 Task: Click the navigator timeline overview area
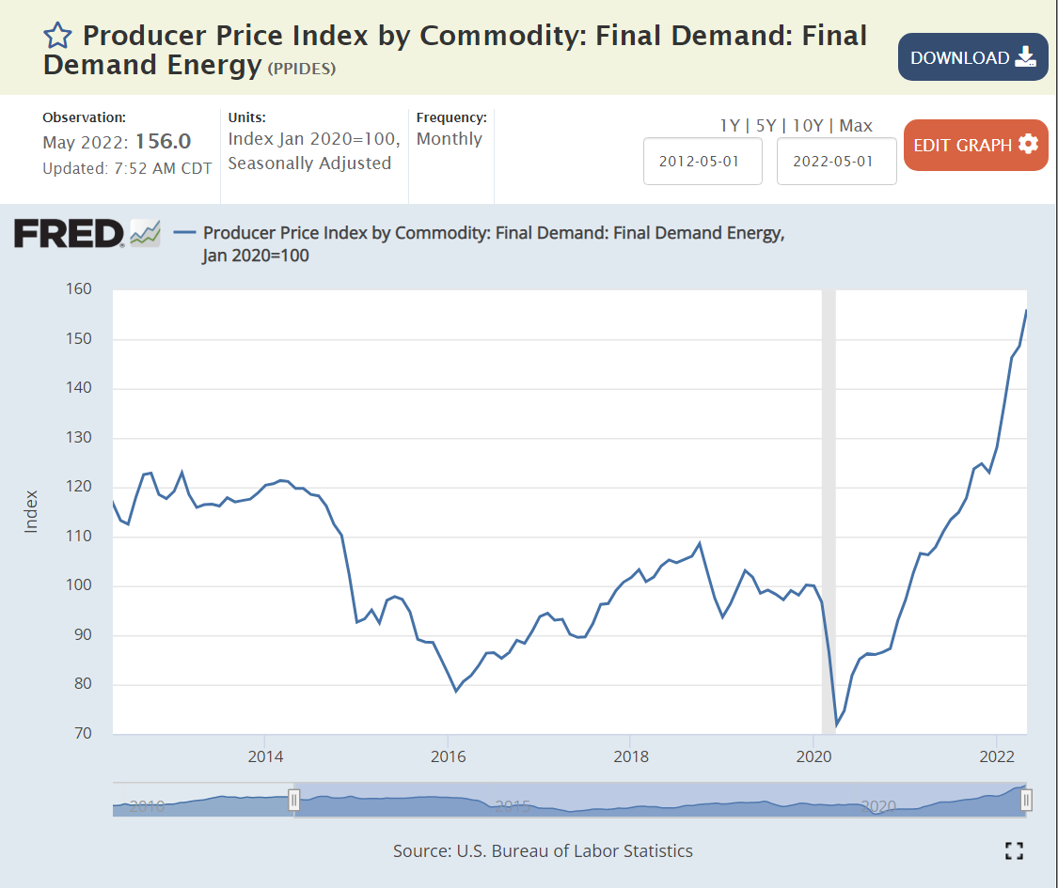coord(658,801)
